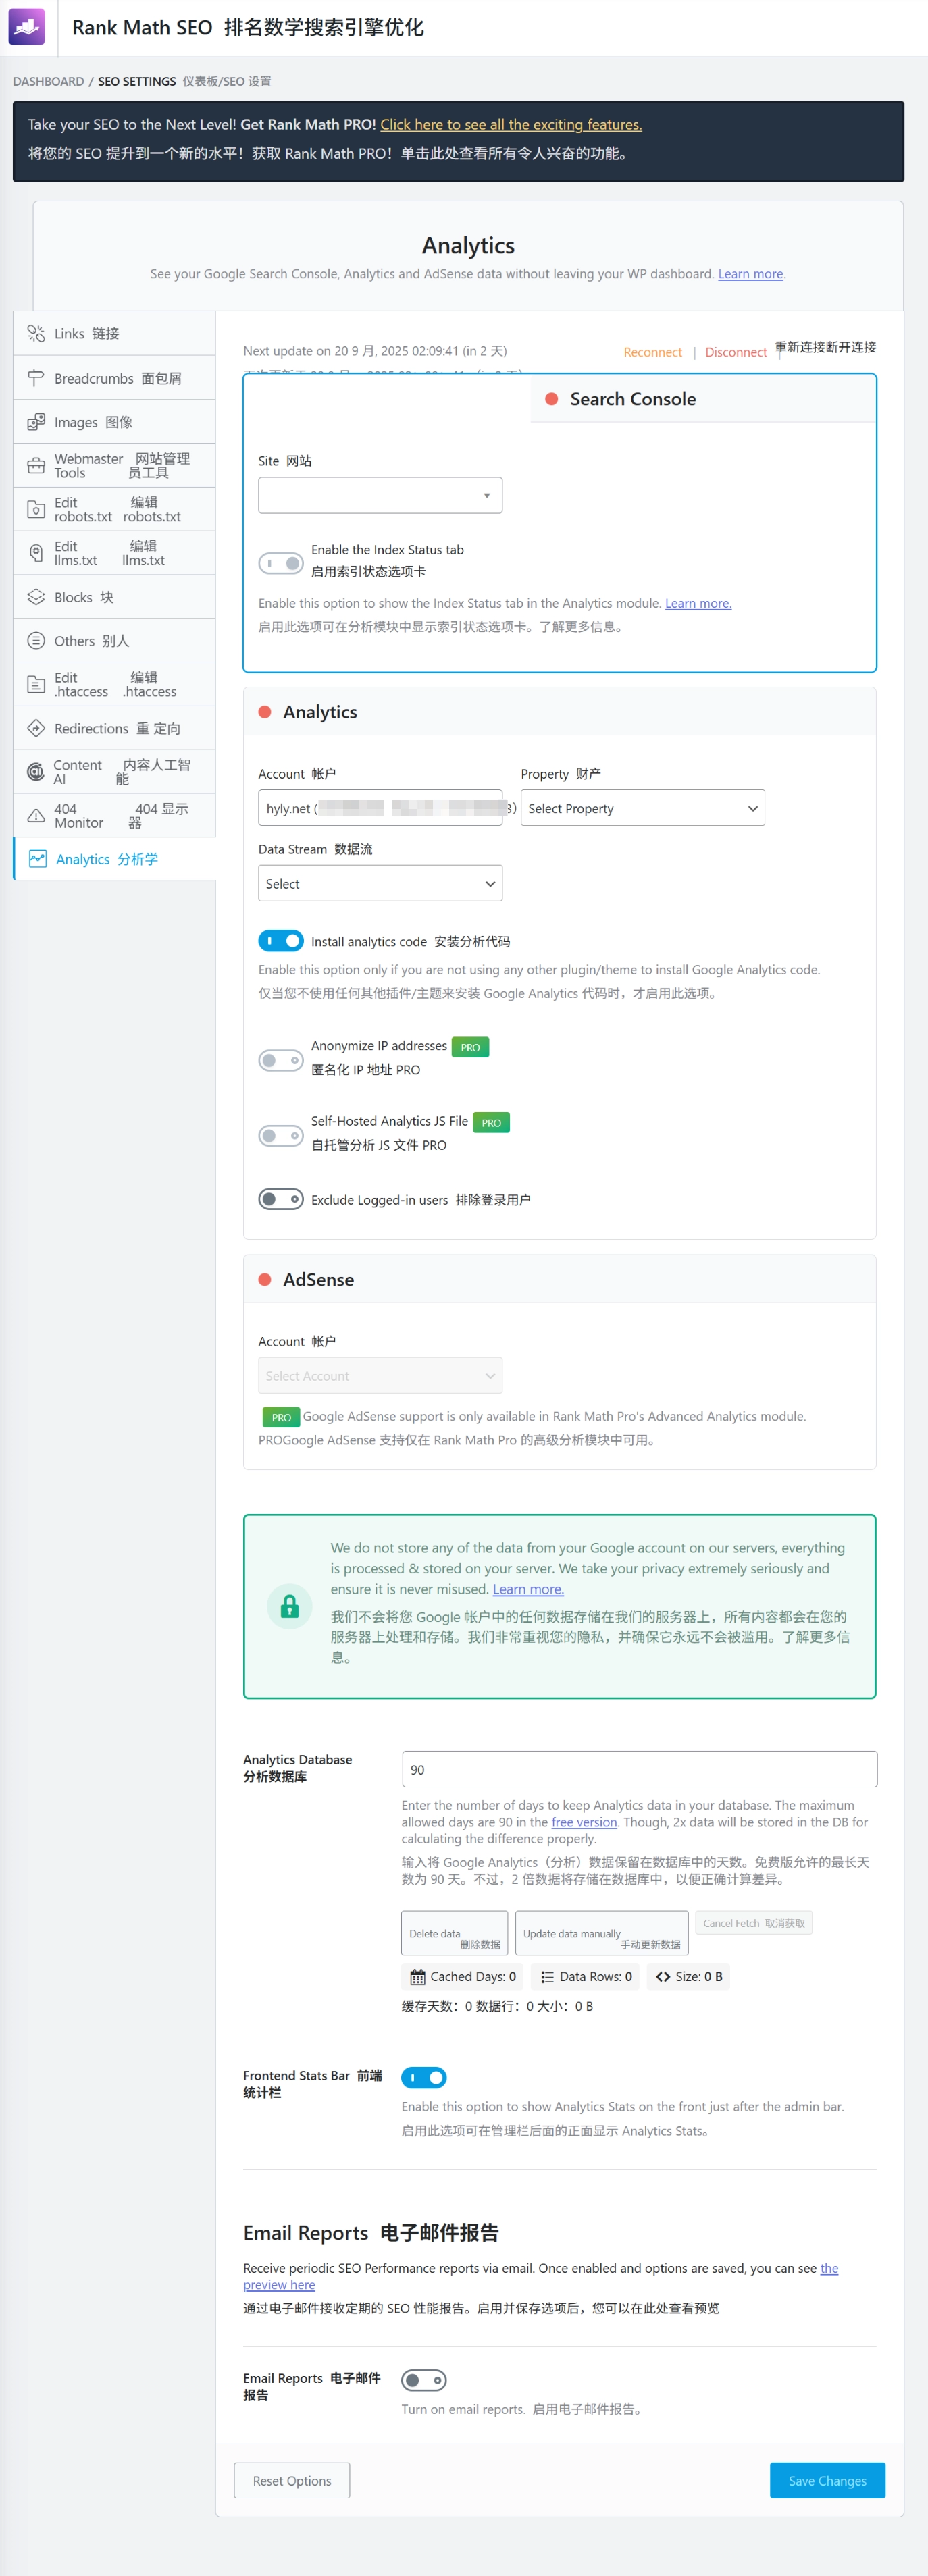Open the Content AI tab
Screen dimensions: 928x2576
(x=114, y=771)
